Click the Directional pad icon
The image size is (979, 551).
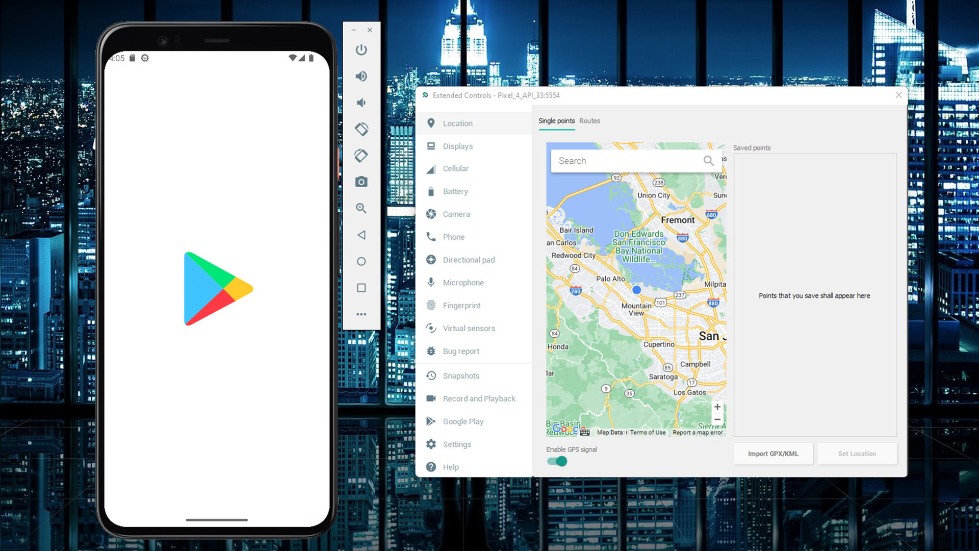[x=431, y=260]
